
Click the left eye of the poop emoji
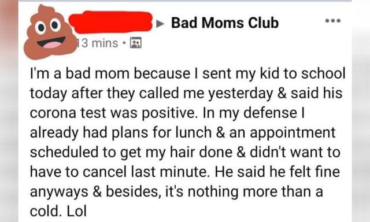point(40,27)
